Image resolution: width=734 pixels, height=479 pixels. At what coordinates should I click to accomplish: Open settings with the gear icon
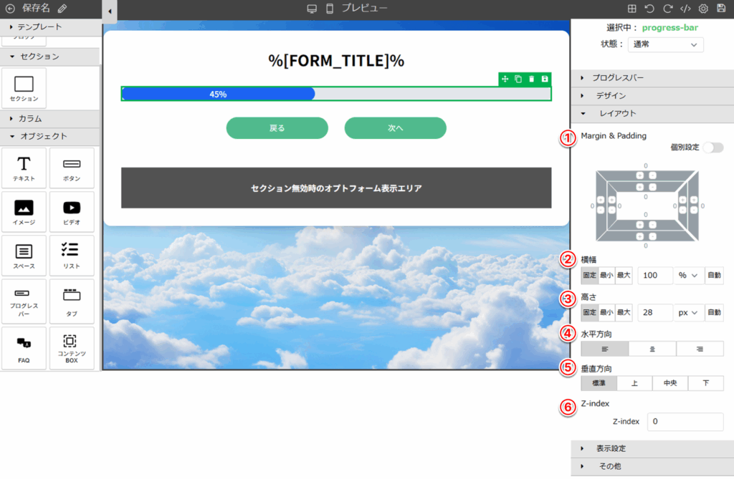pyautogui.click(x=703, y=9)
